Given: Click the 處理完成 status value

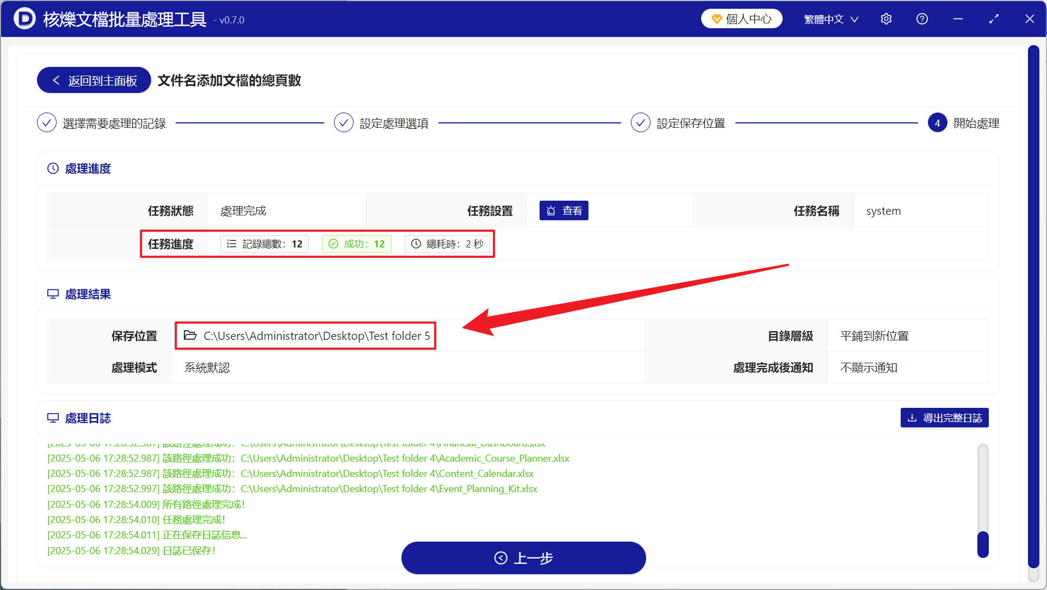Looking at the screenshot, I should (243, 211).
